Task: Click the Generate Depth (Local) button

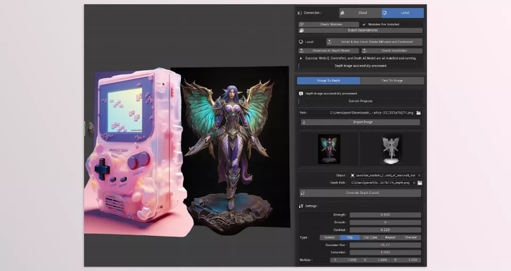Action: 360,193
